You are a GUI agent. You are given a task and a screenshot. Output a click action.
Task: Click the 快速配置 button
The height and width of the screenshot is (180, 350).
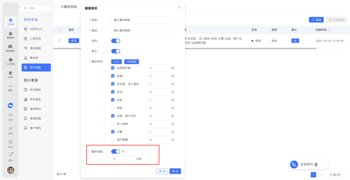click(x=132, y=61)
